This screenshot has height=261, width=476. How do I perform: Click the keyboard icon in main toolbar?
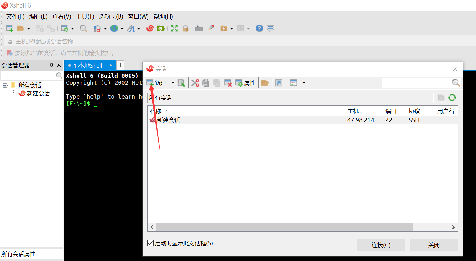tap(199, 28)
